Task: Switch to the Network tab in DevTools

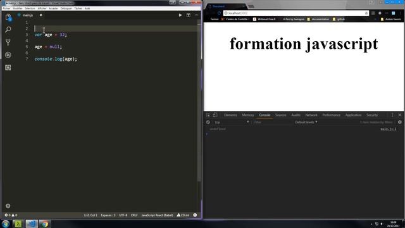Action: [x=311, y=115]
